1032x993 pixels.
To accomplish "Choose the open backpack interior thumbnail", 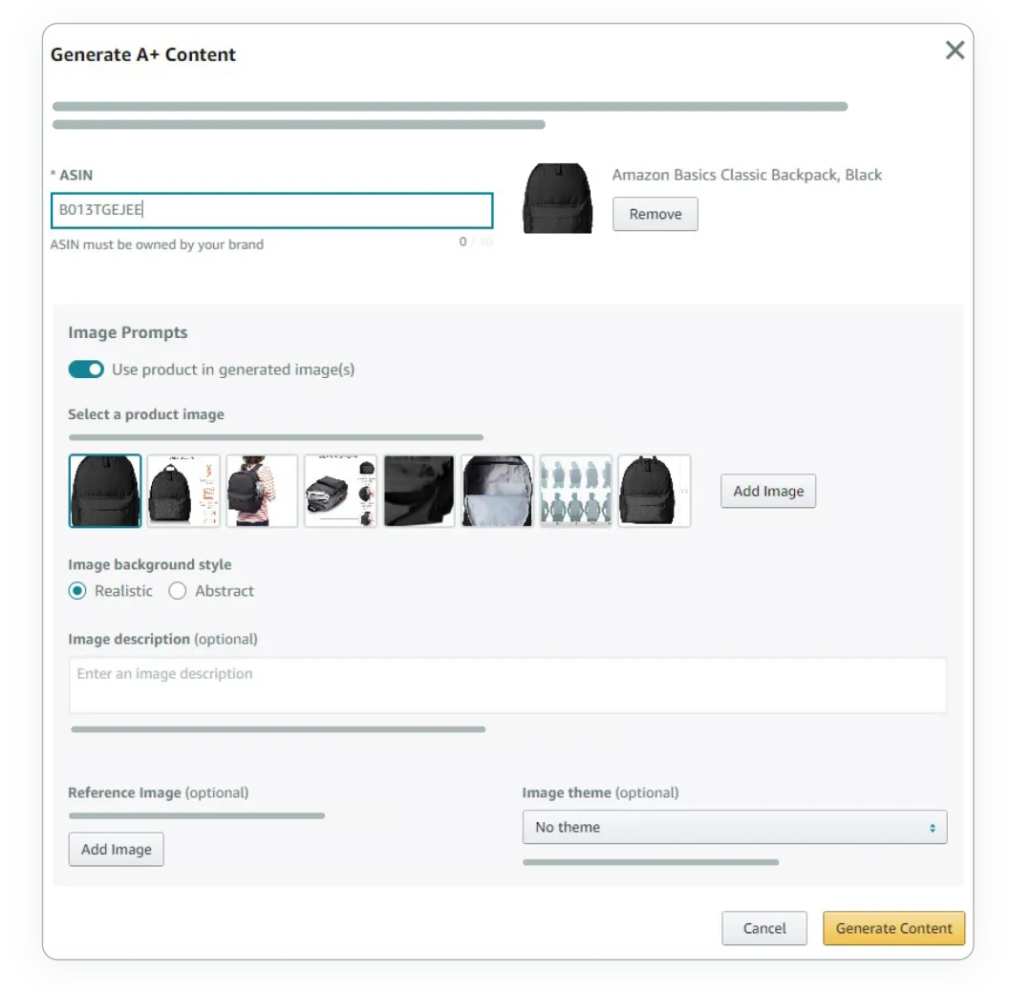I will click(497, 491).
